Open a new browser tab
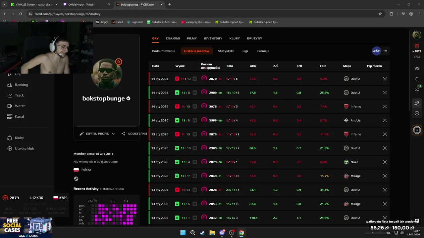The height and width of the screenshot is (238, 424). pyautogui.click(x=170, y=5)
